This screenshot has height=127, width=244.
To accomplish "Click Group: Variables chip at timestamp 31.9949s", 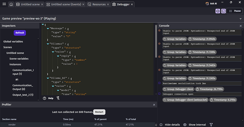I will tap(174, 39).
